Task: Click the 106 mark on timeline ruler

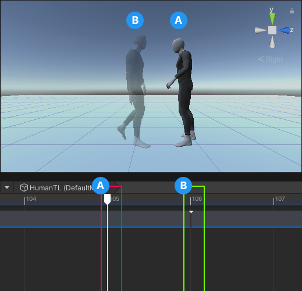Action: [x=197, y=199]
